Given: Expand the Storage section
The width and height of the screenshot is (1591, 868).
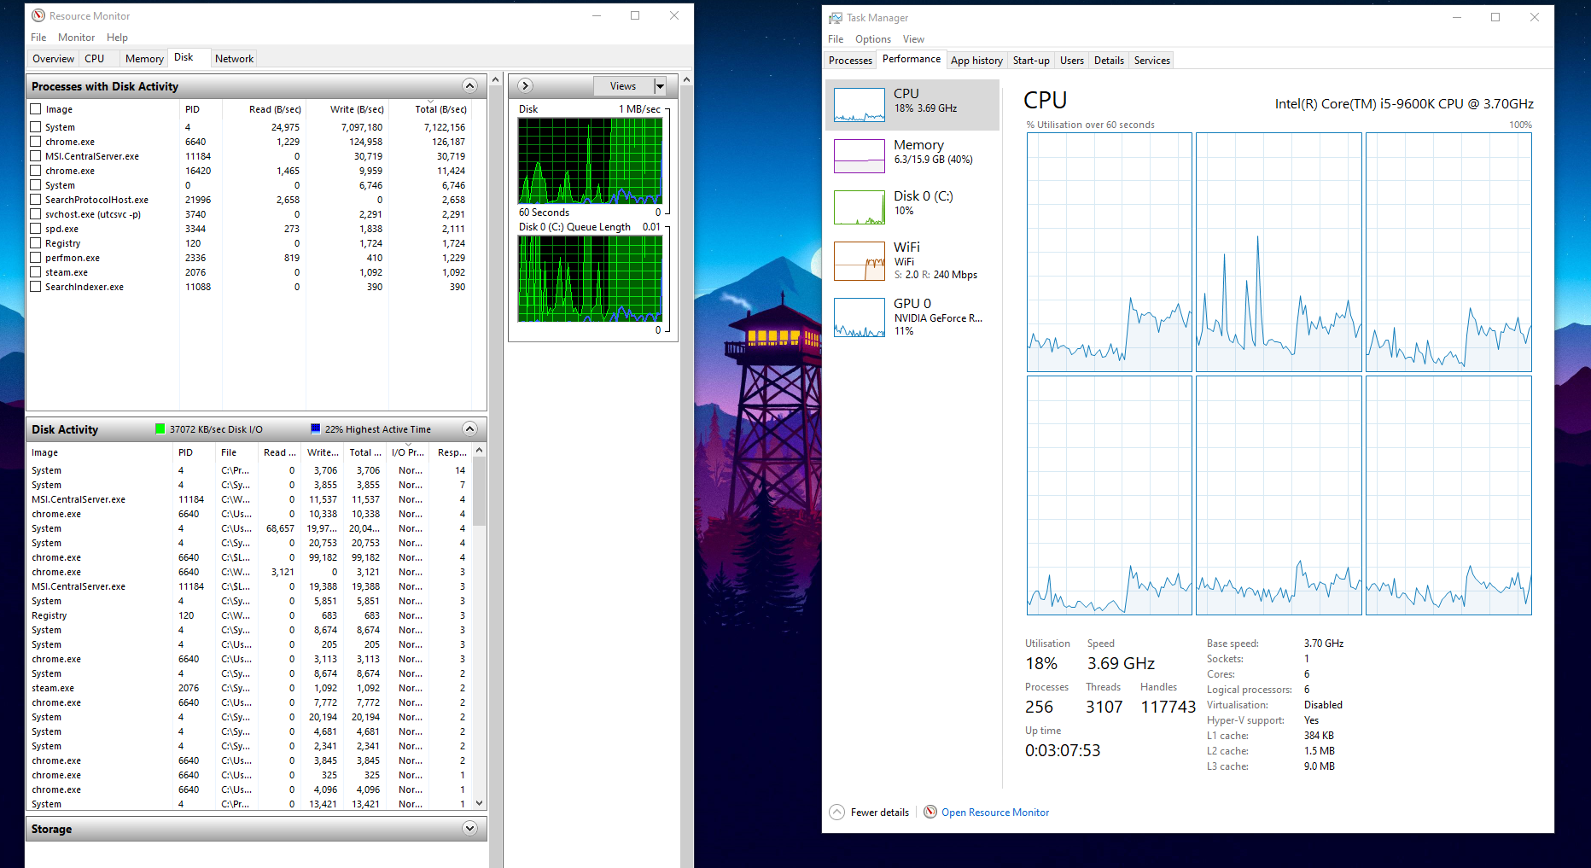Looking at the screenshot, I should pyautogui.click(x=469, y=828).
